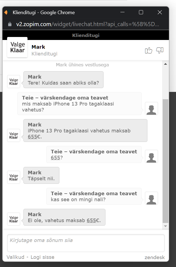Rate the chat with thumbs up
This screenshot has height=267, width=176.
[x=148, y=50]
